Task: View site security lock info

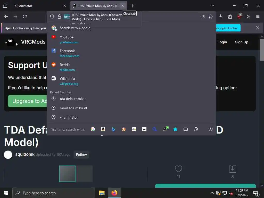Action: (x=59, y=16)
